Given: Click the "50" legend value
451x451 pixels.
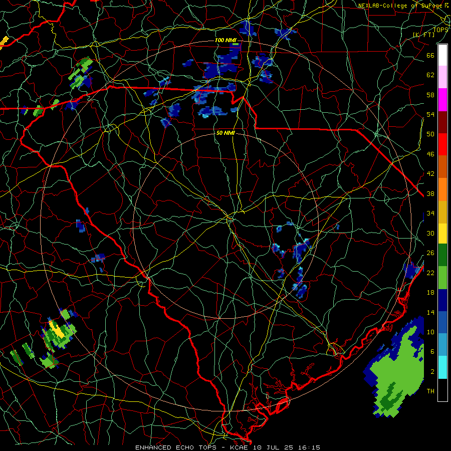Looking at the screenshot, I should [x=430, y=134].
